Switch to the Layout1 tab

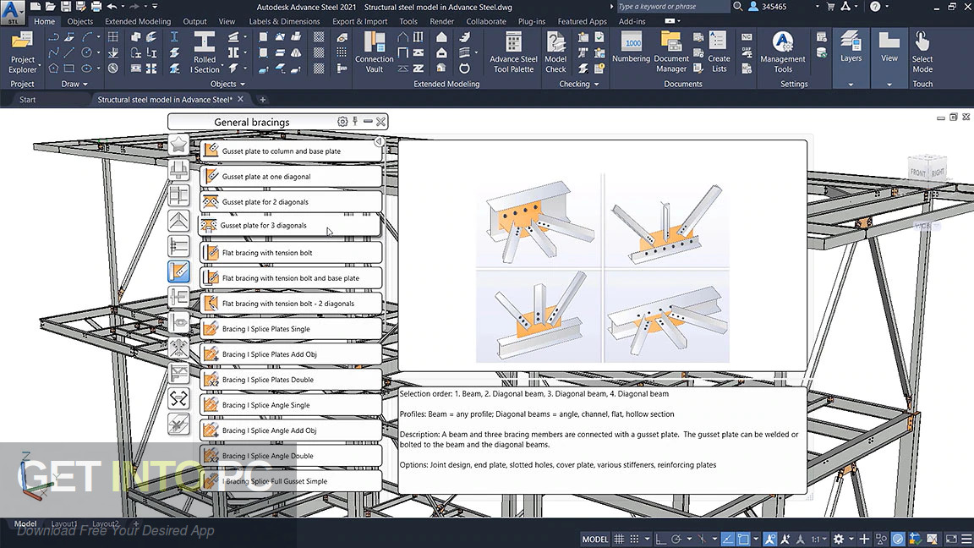pyautogui.click(x=63, y=523)
